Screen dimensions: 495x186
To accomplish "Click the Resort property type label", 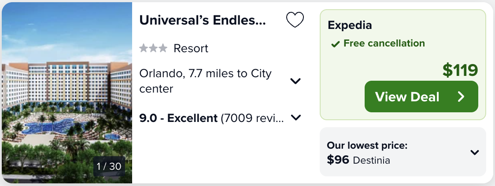I will click(191, 48).
